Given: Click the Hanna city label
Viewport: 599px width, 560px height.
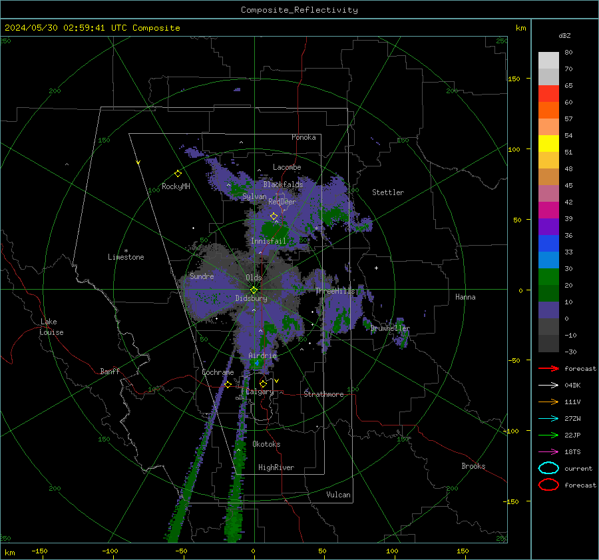Looking at the screenshot, I should click(465, 297).
